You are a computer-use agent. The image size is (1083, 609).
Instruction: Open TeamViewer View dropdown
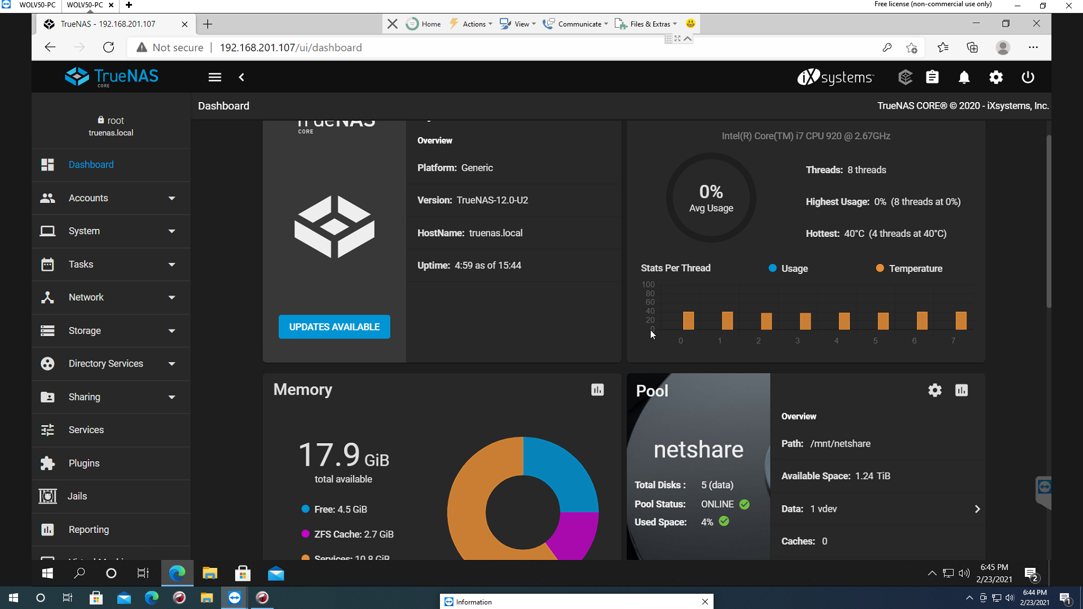coord(518,24)
